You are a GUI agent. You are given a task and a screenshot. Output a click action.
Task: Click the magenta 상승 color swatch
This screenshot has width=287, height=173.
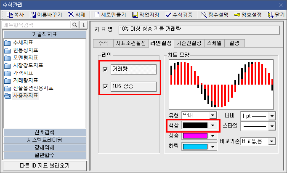click(195, 136)
